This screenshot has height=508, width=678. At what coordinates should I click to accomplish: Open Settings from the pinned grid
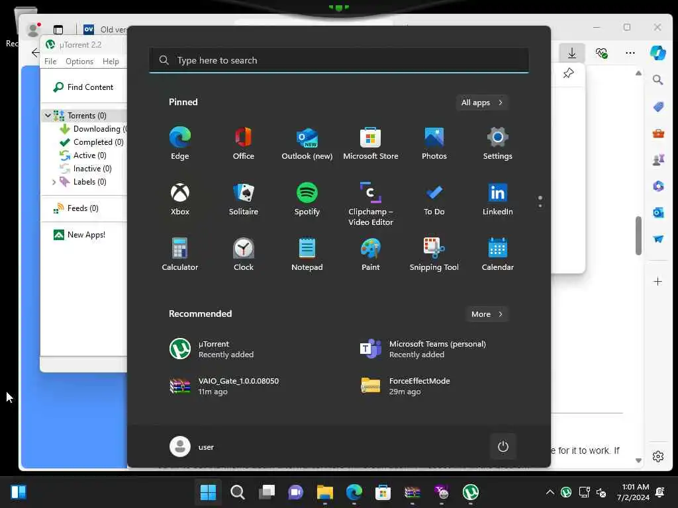click(x=498, y=144)
